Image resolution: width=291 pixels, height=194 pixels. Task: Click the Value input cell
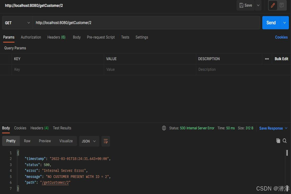150,69
